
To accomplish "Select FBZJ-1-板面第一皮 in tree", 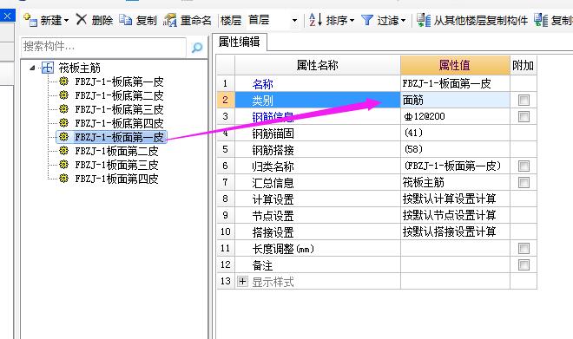I will click(119, 137).
